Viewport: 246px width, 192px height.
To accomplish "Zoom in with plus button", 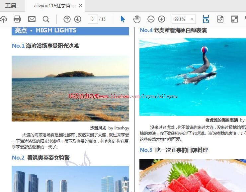I will [161, 19].
